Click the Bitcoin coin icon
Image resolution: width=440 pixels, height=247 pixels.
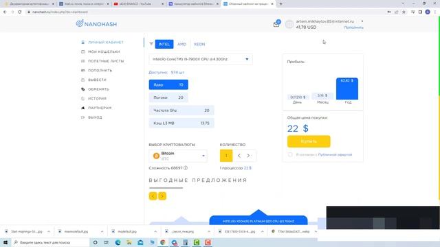coord(156,156)
